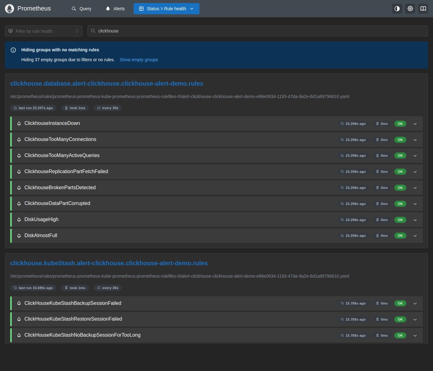The image size is (433, 371).
Task: Open the documentation book icon
Action: click(423, 9)
